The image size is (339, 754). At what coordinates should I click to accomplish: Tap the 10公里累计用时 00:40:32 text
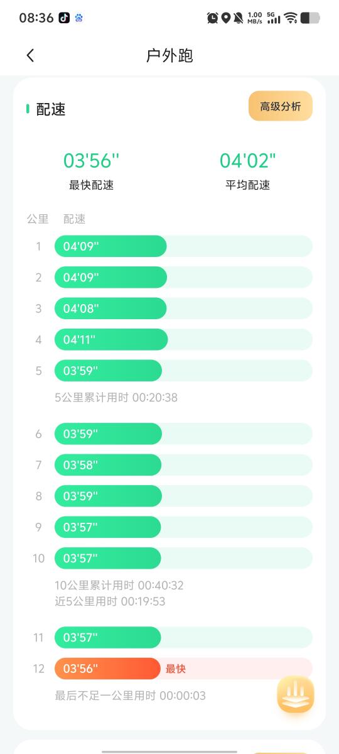pos(119,585)
